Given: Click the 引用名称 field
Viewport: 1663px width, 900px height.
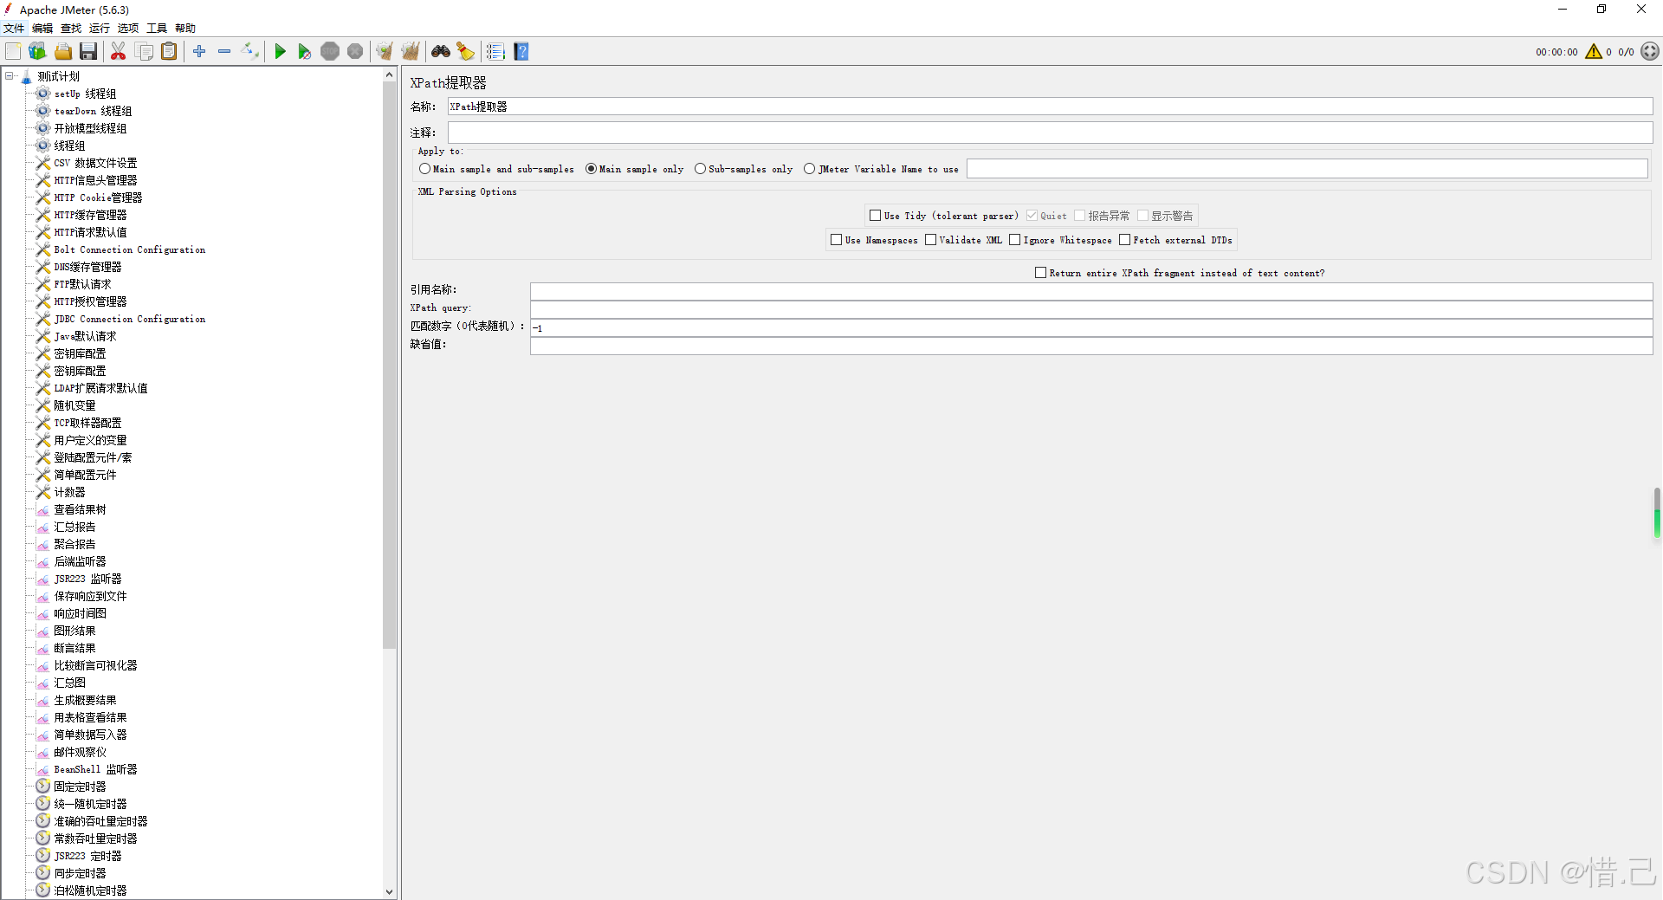Looking at the screenshot, I should coord(1091,290).
